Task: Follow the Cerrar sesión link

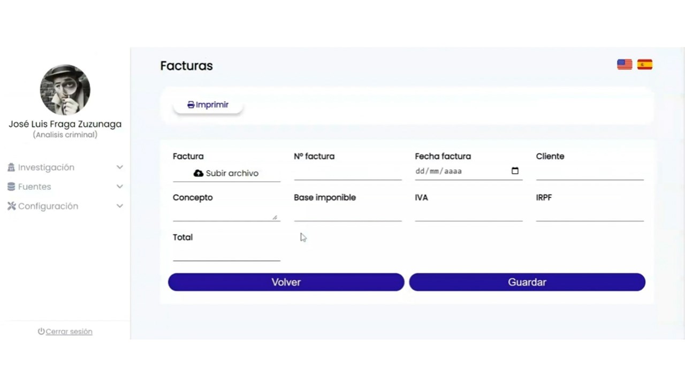Action: tap(69, 332)
